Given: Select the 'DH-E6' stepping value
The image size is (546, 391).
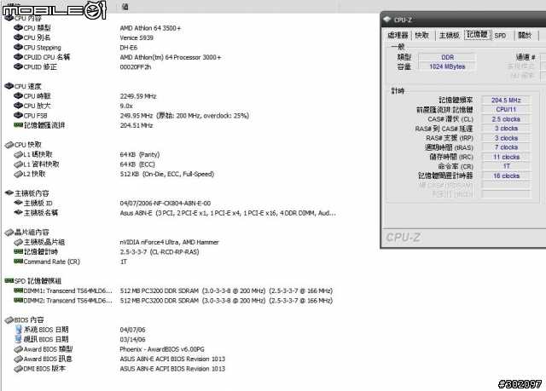Looking at the screenshot, I should 129,48.
